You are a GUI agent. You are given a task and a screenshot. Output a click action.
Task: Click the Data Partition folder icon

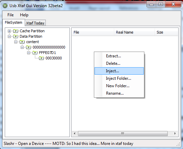(x=16, y=36)
